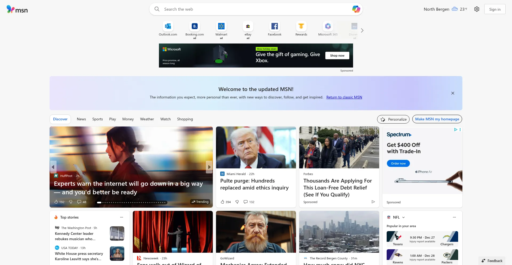The image size is (512, 265).
Task: Open the Top stories options menu
Action: pos(122,217)
